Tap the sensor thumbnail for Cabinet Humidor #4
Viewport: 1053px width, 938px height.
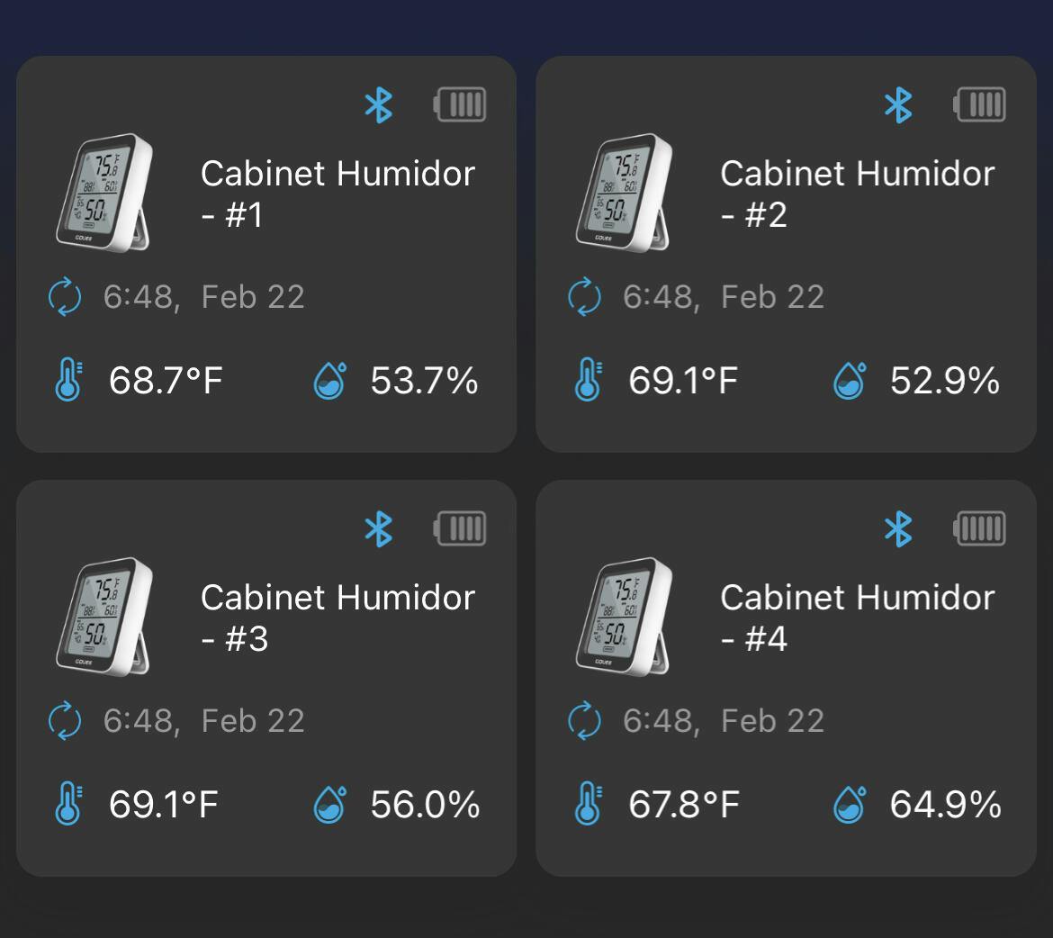[624, 617]
